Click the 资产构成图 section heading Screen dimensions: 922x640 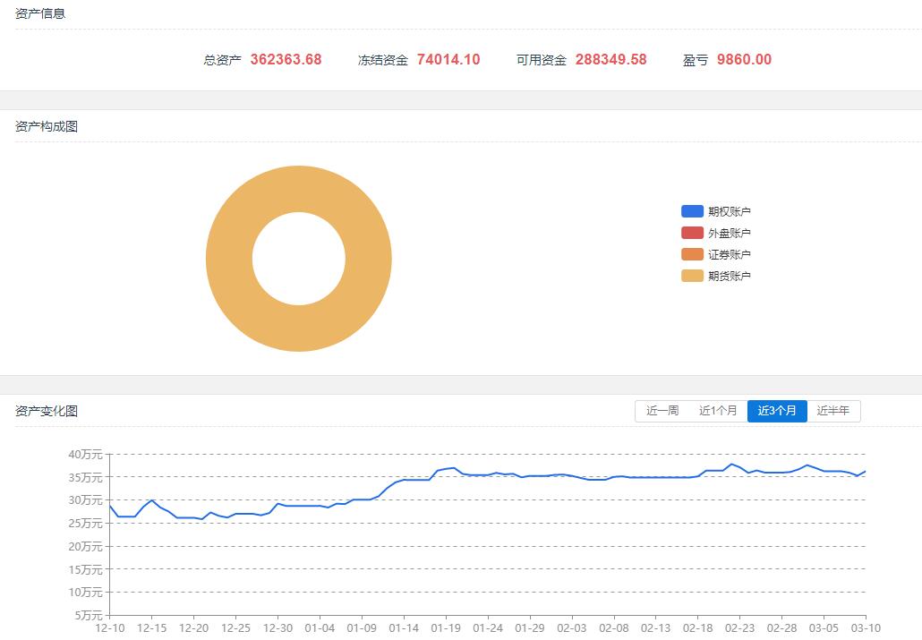pos(47,126)
